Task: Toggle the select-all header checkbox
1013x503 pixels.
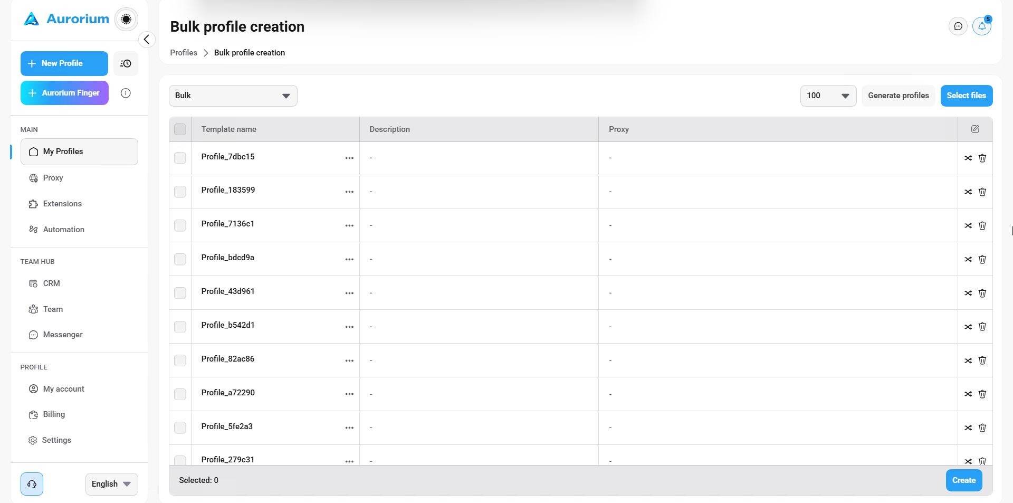Action: tap(180, 129)
